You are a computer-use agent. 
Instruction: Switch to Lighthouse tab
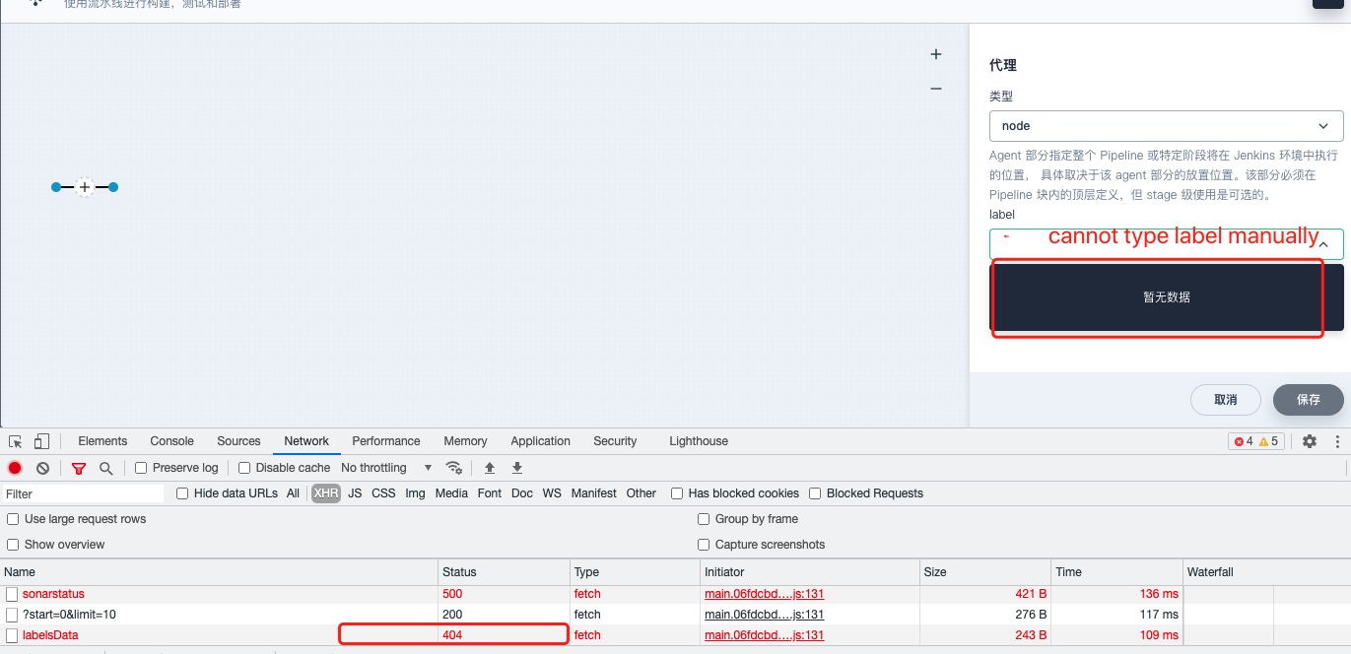pyautogui.click(x=699, y=441)
